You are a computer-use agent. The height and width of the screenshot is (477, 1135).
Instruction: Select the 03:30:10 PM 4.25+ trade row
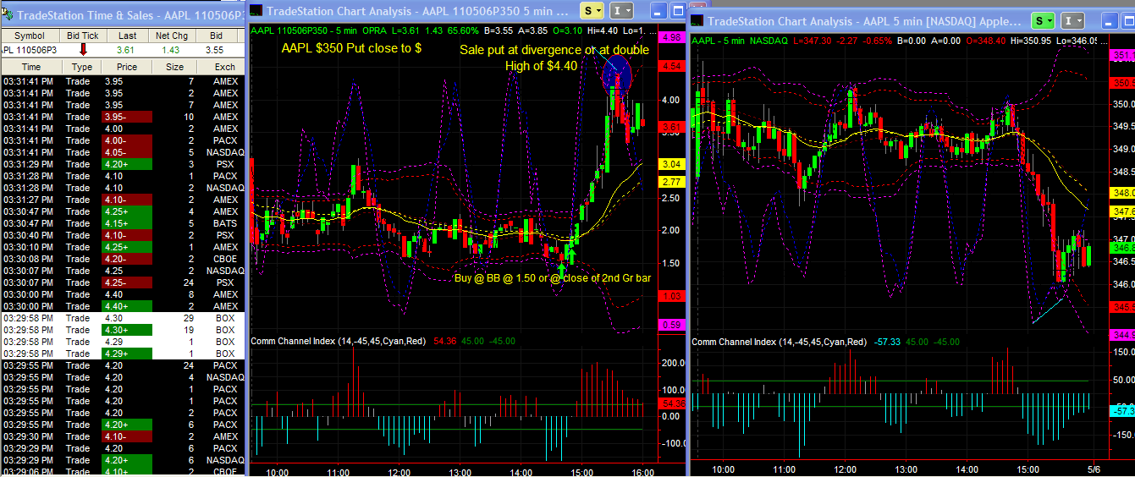[x=123, y=247]
